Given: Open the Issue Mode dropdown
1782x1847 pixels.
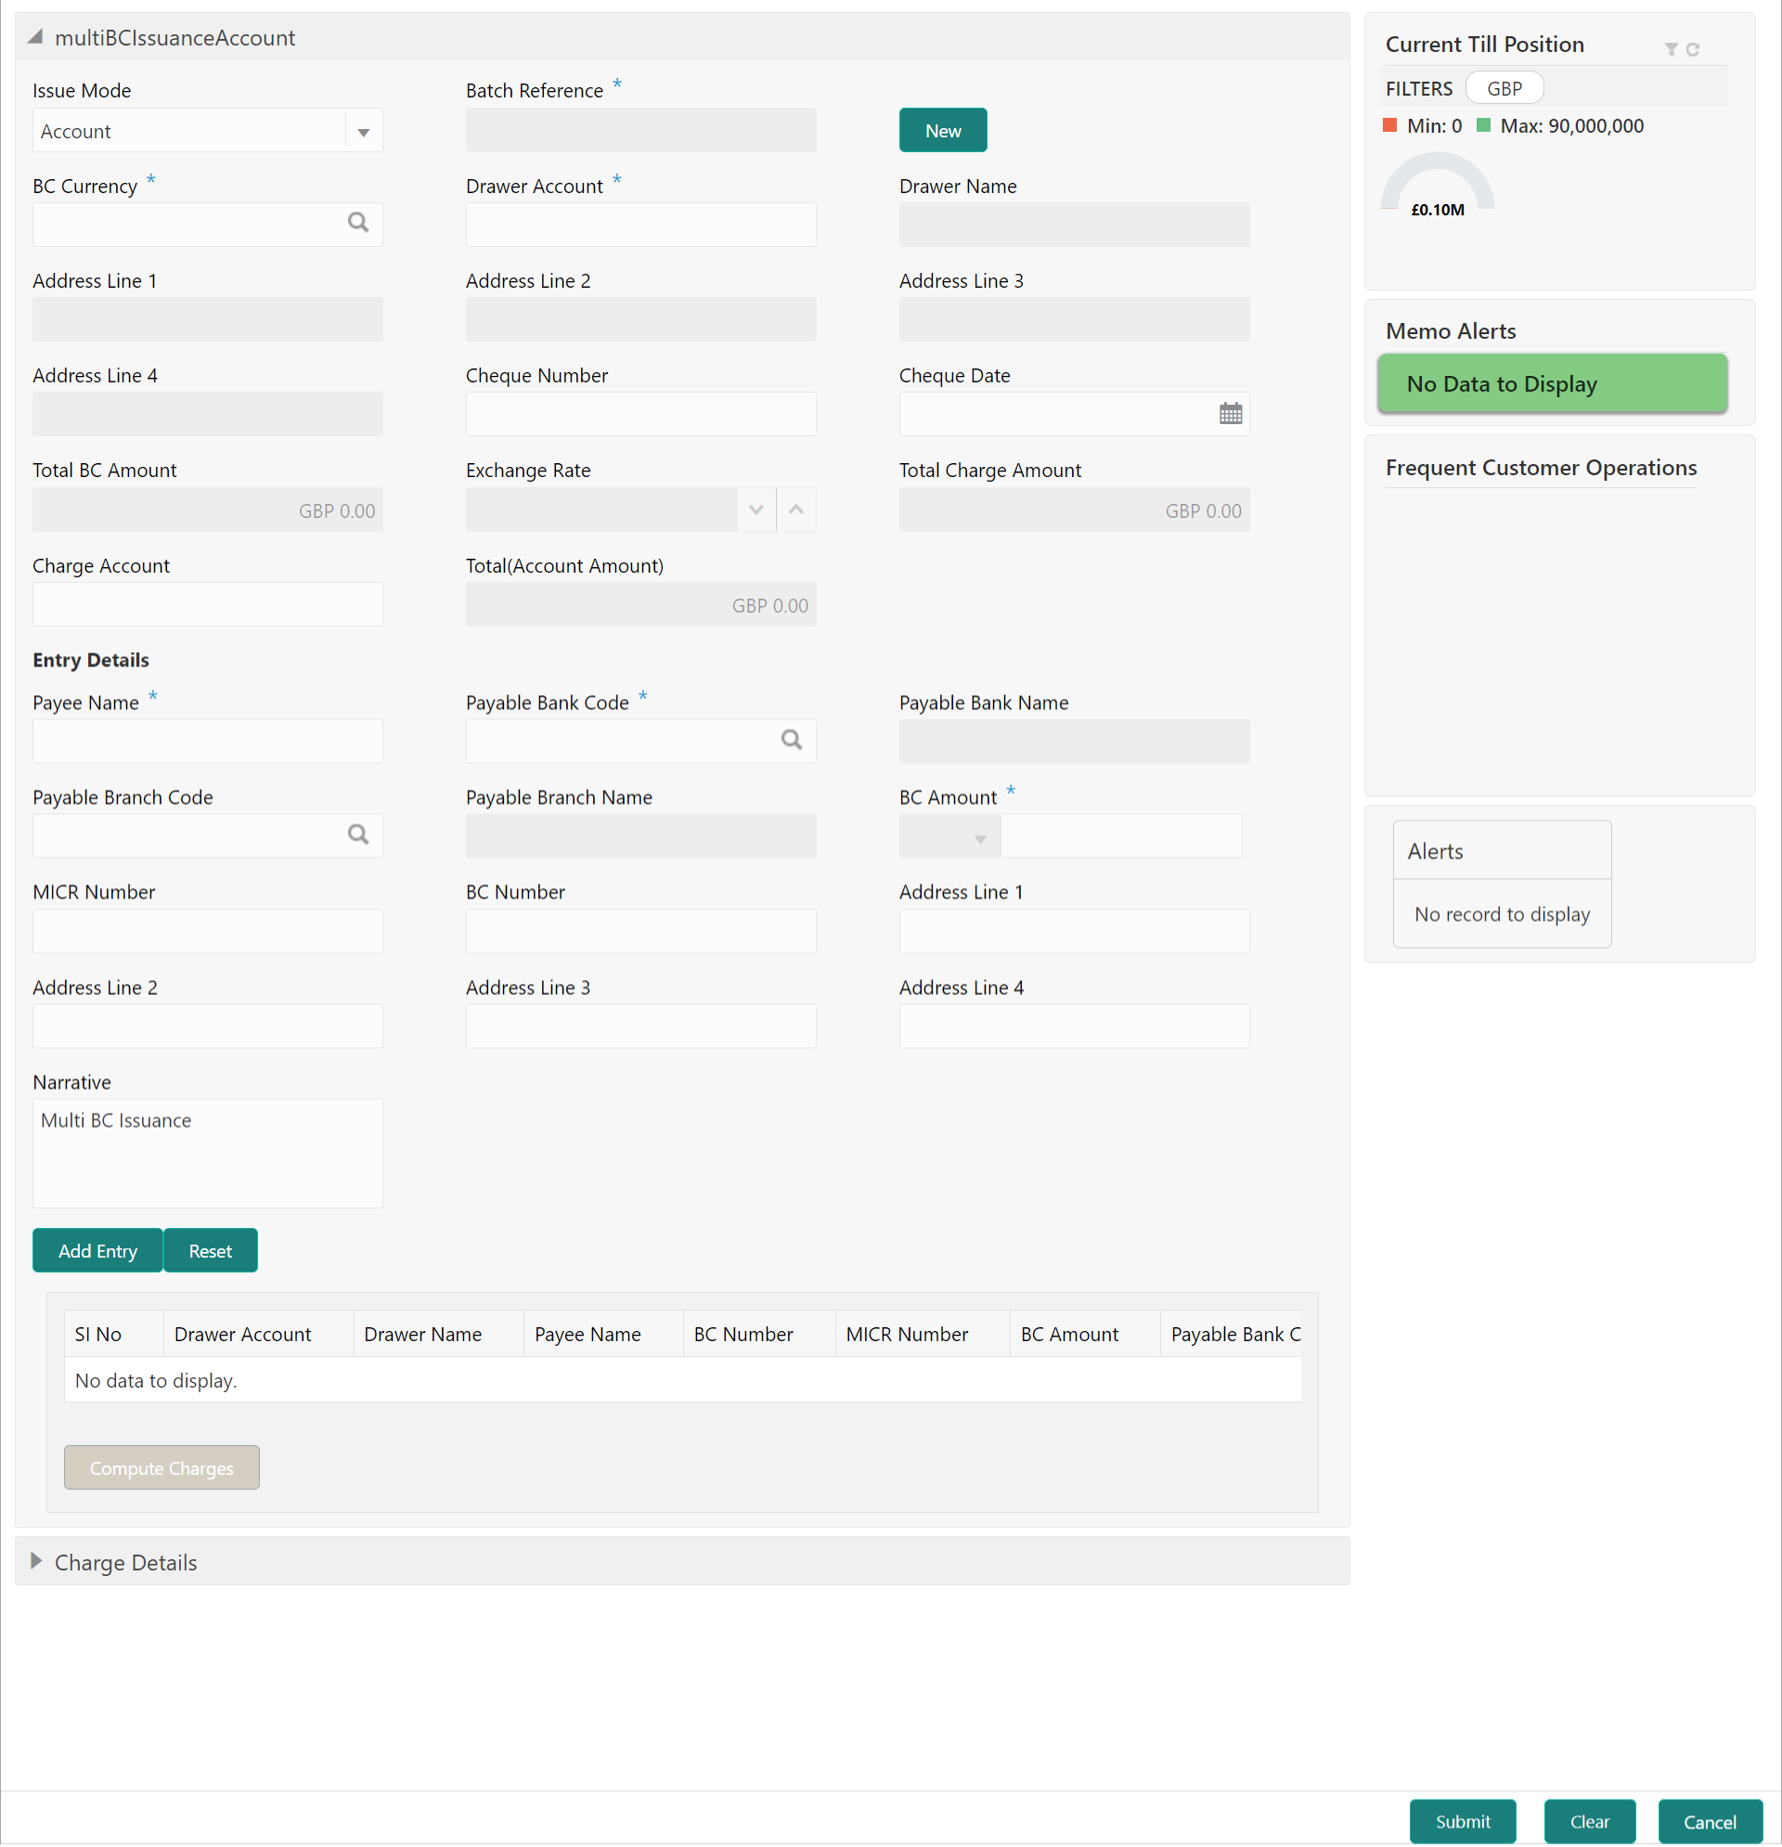Looking at the screenshot, I should [x=363, y=132].
